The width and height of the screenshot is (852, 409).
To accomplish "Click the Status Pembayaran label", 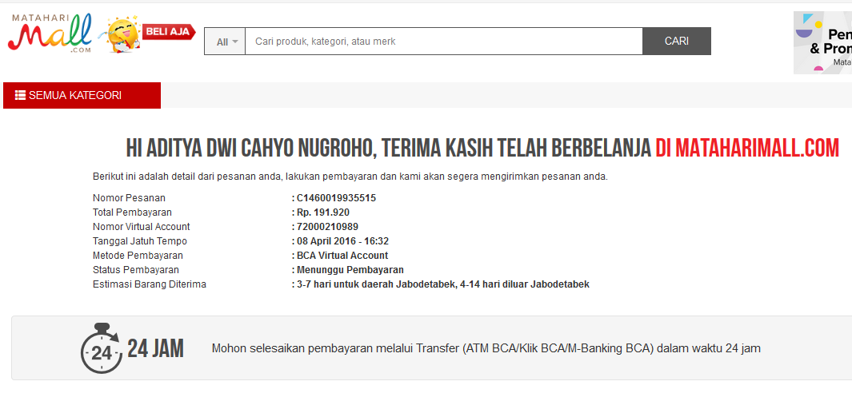I will click(136, 269).
